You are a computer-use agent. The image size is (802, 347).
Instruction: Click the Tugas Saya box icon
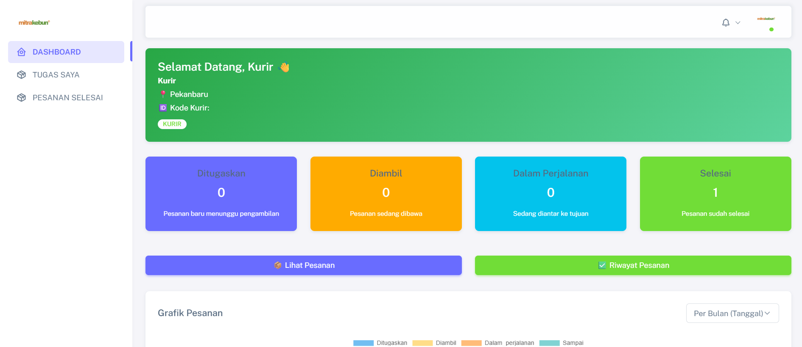[x=22, y=75]
